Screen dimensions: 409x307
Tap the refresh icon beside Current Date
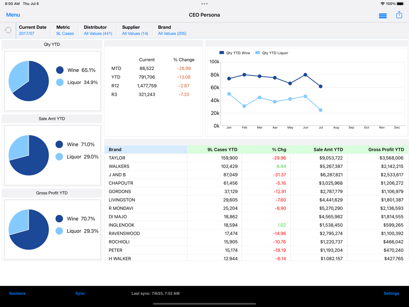[8, 30]
